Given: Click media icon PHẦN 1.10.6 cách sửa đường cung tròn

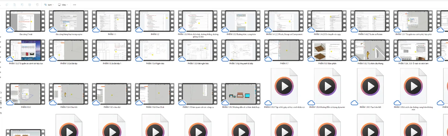Looking at the screenshot, I should point(413,87).
